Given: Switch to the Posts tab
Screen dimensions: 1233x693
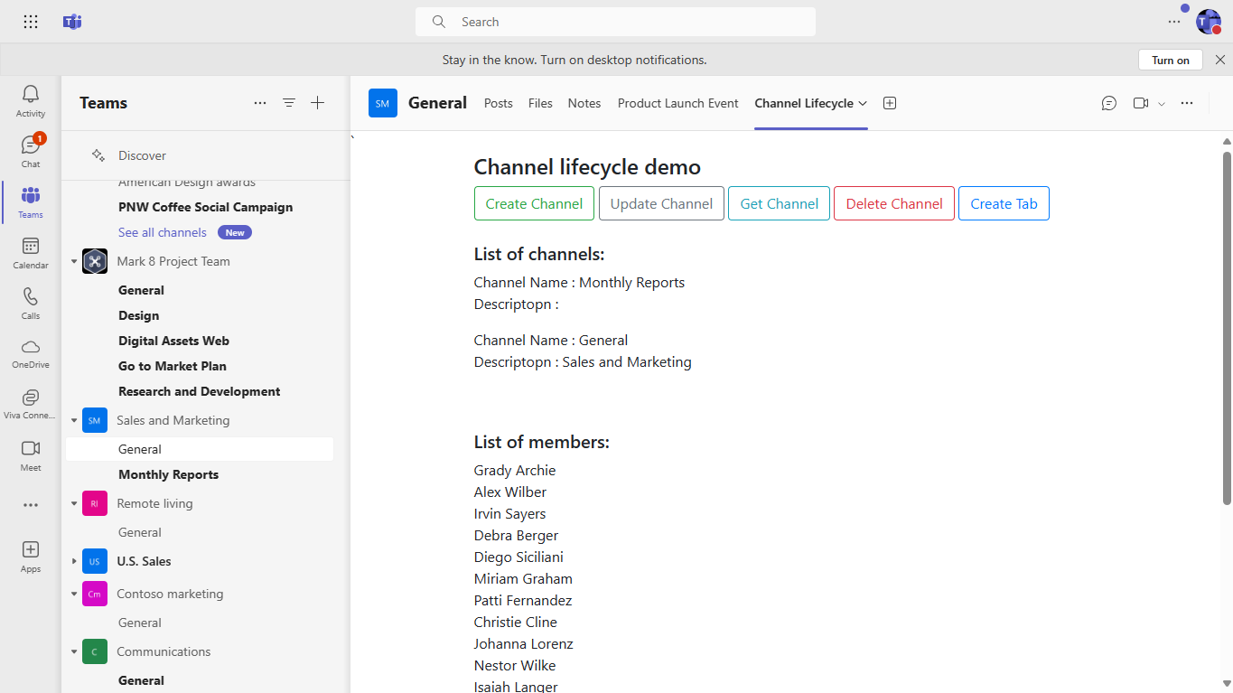Looking at the screenshot, I should [x=499, y=103].
